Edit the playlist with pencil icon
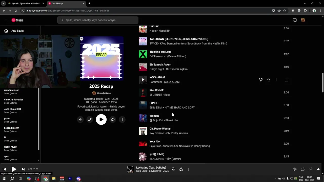 coord(90,120)
